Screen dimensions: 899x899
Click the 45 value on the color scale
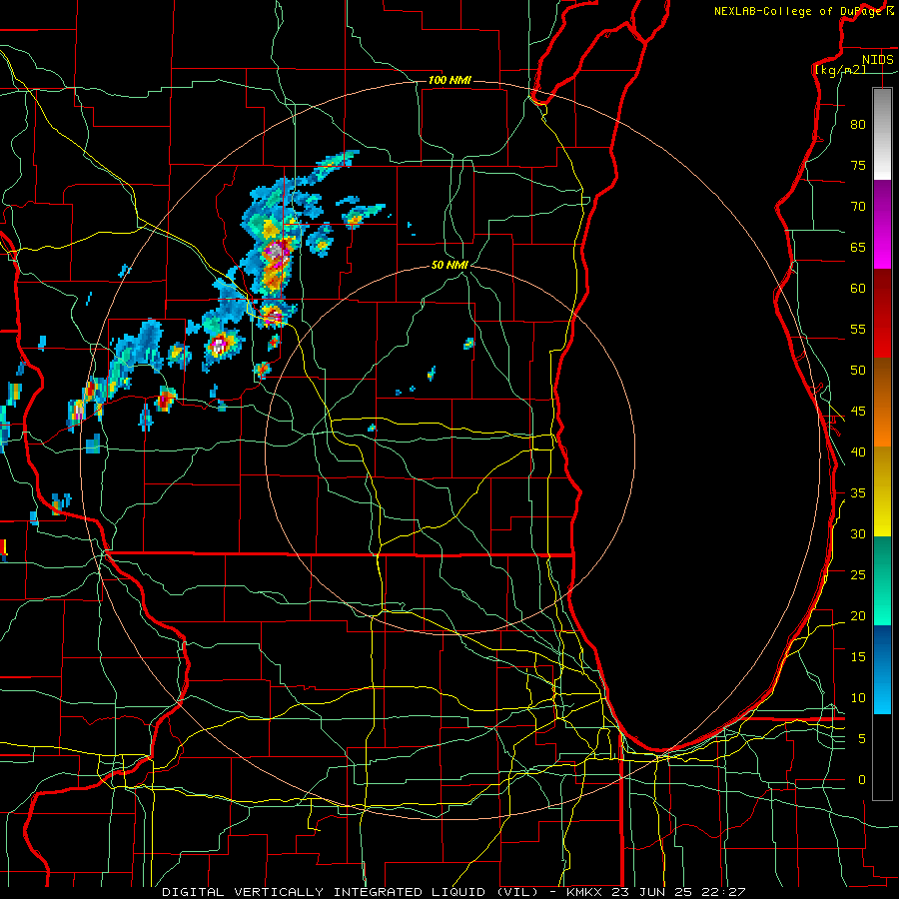click(x=858, y=412)
